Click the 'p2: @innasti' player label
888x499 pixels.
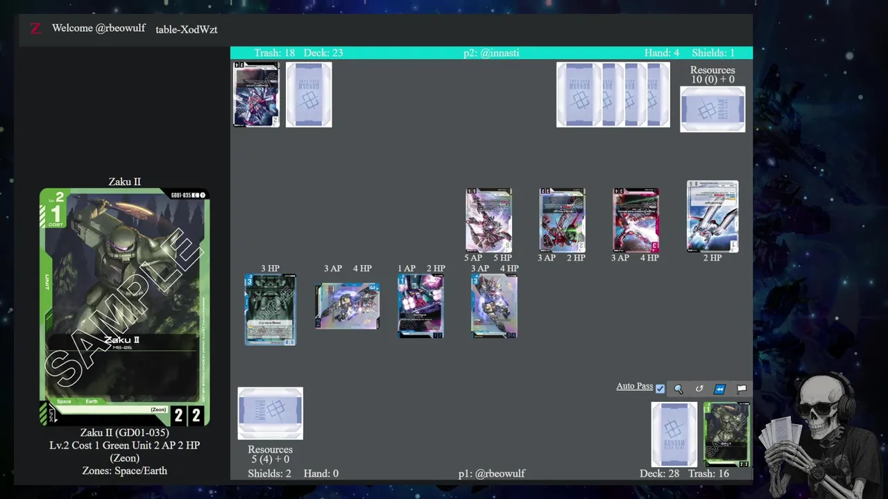click(x=491, y=53)
